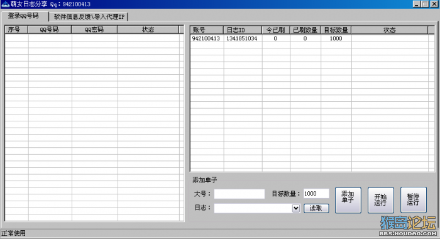Click the app icon in title bar

(5, 4)
